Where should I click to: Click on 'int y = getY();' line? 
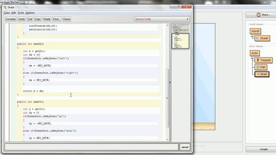[x=34, y=109]
